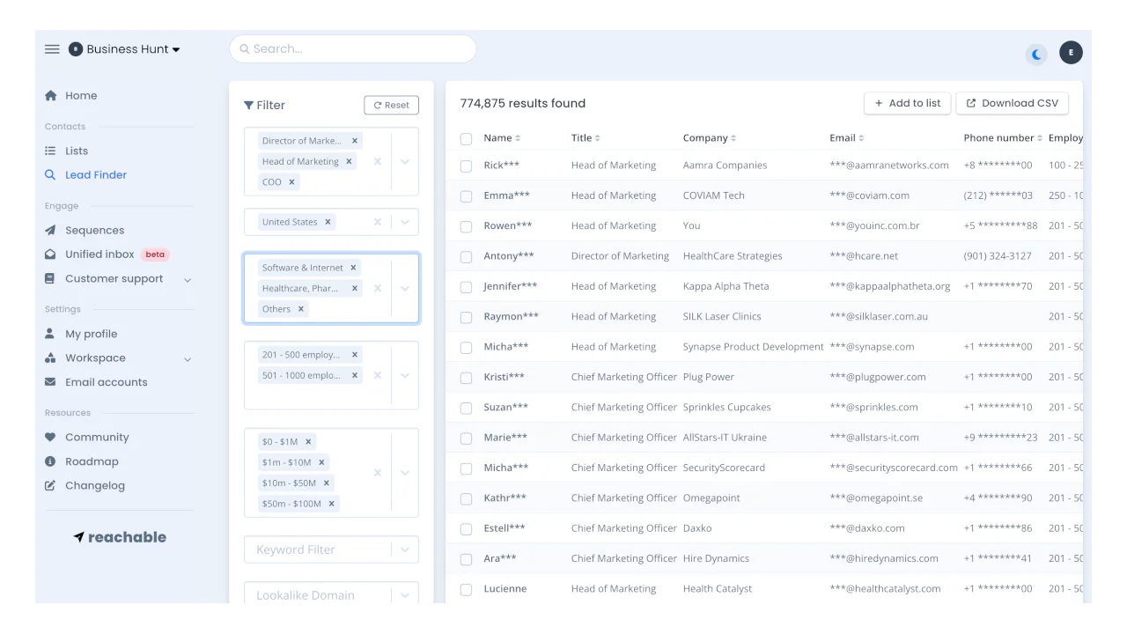
Task: Select all results with the header checkbox
Action: [466, 138]
